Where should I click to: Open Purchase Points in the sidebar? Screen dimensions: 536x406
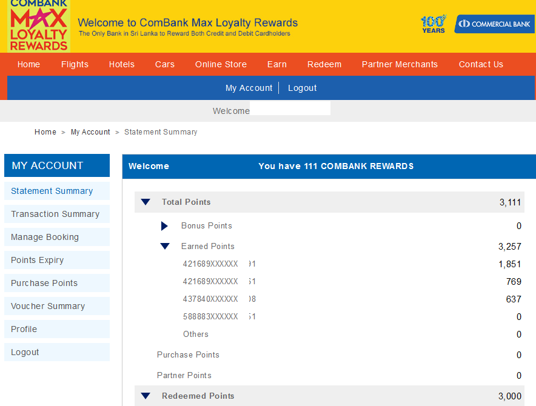[x=57, y=283]
